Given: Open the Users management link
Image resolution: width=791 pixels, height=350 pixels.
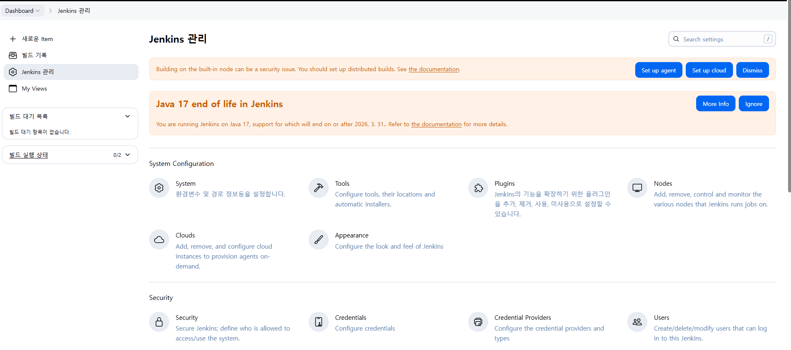Looking at the screenshot, I should point(661,317).
